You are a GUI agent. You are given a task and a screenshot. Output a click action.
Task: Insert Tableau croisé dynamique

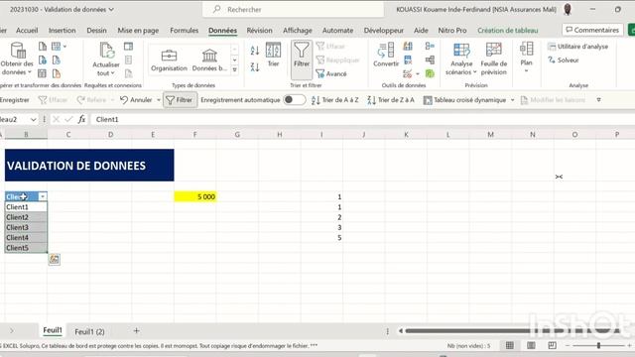click(465, 99)
